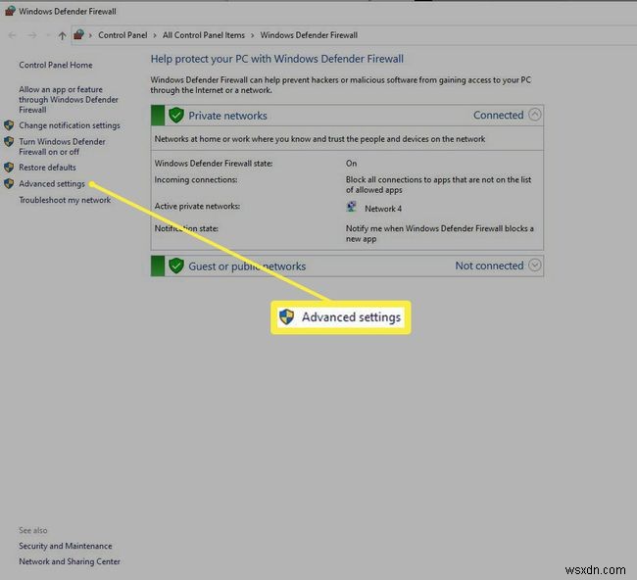The width and height of the screenshot is (637, 580).
Task: Navigate to Control Panel breadcrumb
Action: (122, 35)
